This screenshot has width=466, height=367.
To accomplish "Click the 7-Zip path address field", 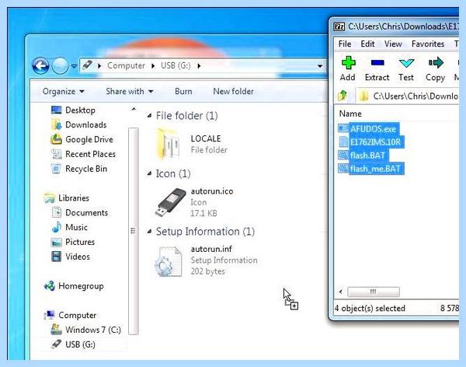I will click(x=408, y=96).
